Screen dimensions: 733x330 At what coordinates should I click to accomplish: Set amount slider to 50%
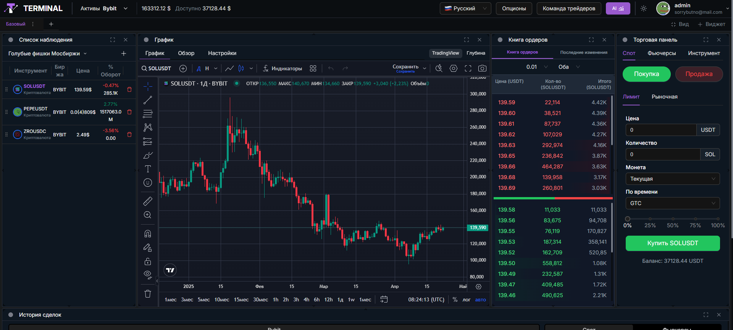(672, 219)
